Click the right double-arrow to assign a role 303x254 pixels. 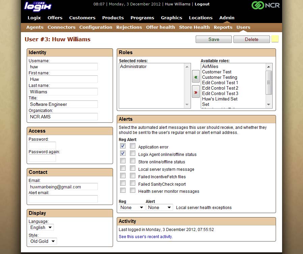pos(196,92)
